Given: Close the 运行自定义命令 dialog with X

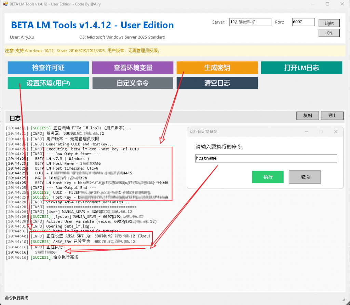Looking at the screenshot, I should [x=336, y=132].
